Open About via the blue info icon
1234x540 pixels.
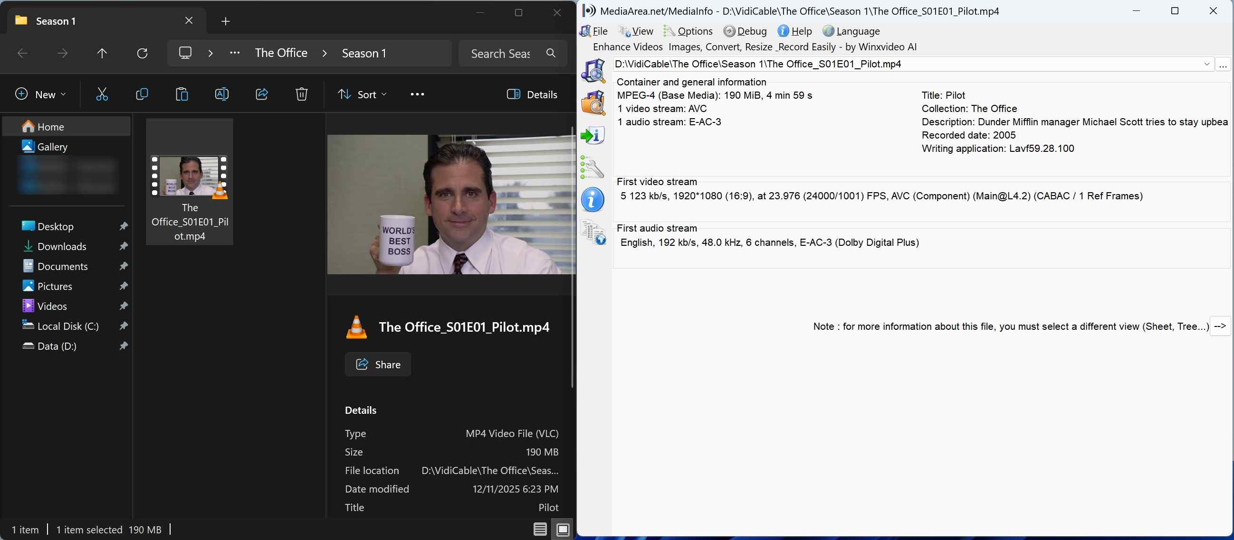[593, 199]
